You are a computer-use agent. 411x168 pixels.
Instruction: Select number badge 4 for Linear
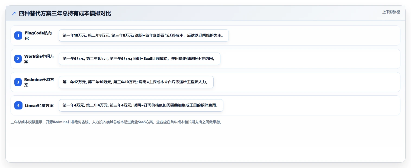point(18,105)
